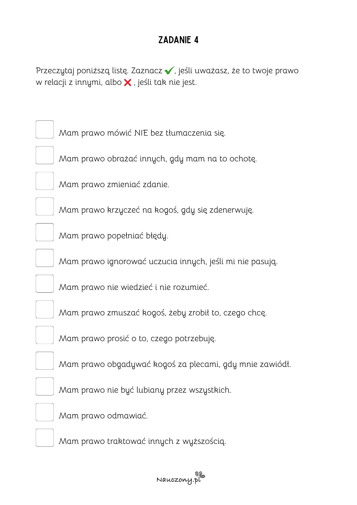Check the 'nie być lubiany przez wszystkich' box
The height and width of the screenshot is (505, 357).
pyautogui.click(x=45, y=387)
